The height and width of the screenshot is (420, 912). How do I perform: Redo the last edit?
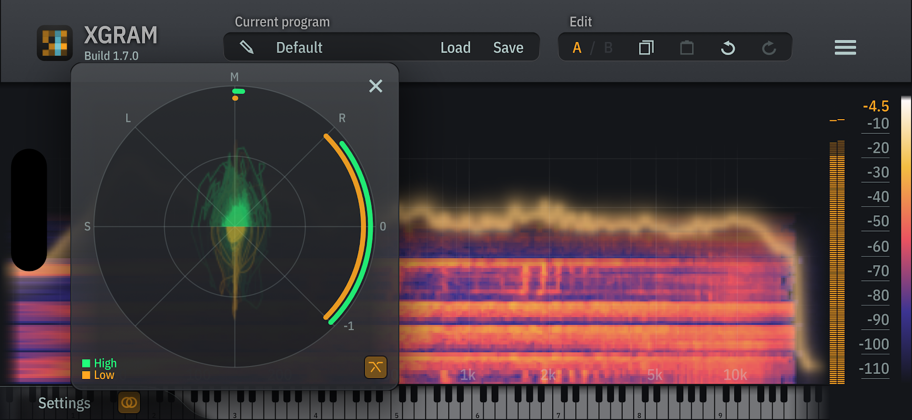769,48
